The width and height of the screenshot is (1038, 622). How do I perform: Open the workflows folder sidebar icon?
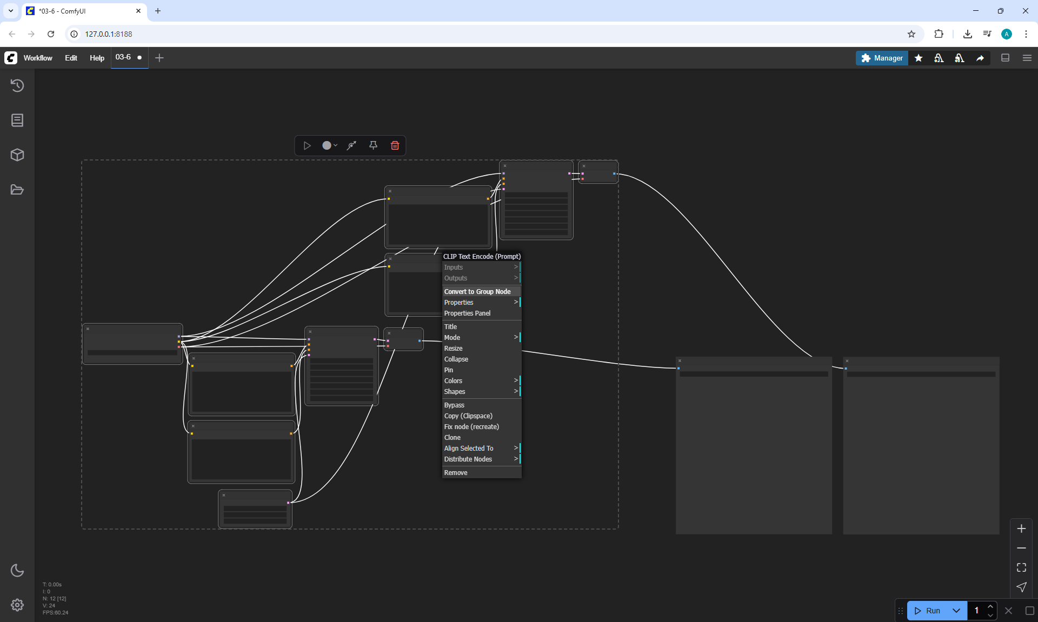[x=17, y=190]
